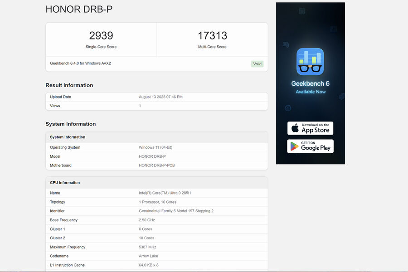Click the Model value HONOR DRB-P

click(152, 156)
